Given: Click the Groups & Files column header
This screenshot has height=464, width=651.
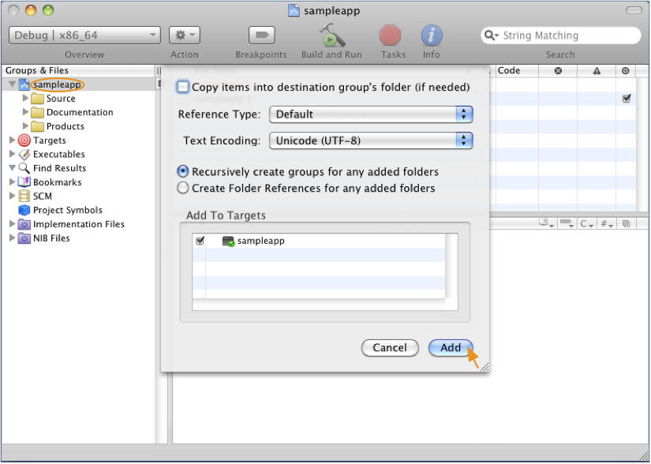Looking at the screenshot, I should pos(78,71).
